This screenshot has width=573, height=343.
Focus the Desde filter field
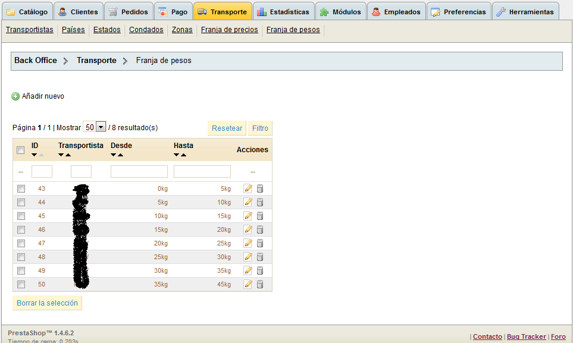[139, 171]
